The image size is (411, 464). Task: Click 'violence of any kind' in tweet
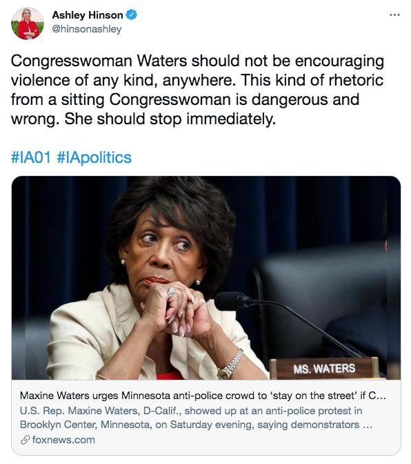point(83,80)
